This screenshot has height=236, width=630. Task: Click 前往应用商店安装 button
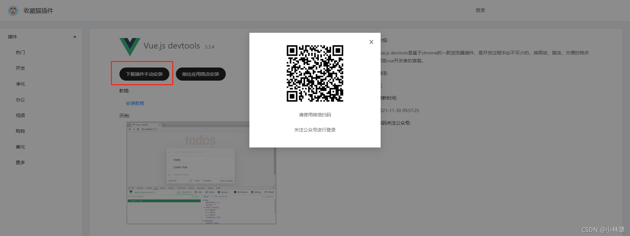pos(201,74)
